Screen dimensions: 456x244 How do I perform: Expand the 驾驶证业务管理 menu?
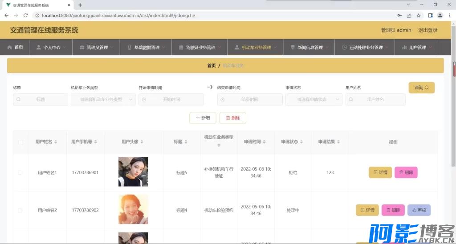(200, 48)
